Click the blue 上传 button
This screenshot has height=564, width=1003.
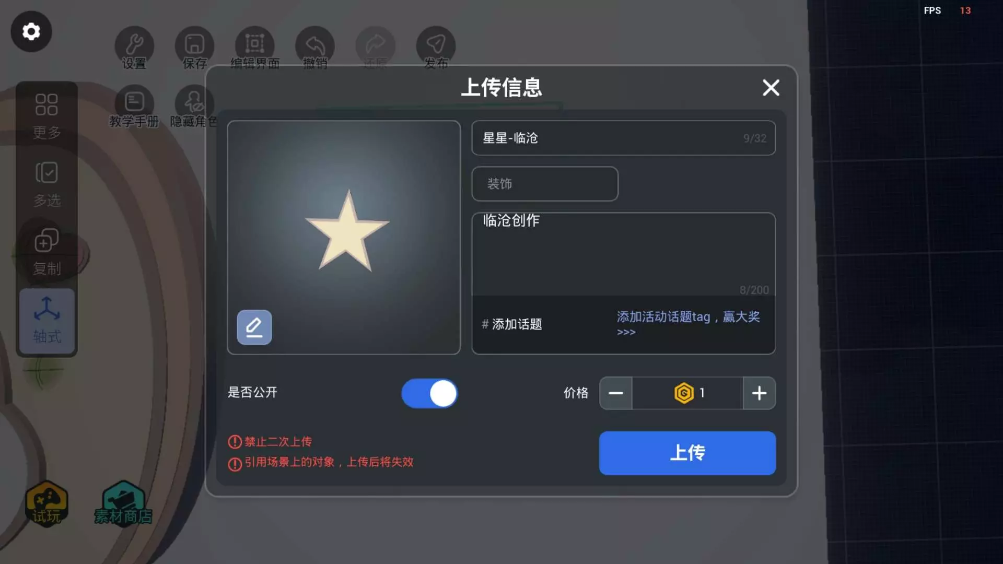pos(687,453)
